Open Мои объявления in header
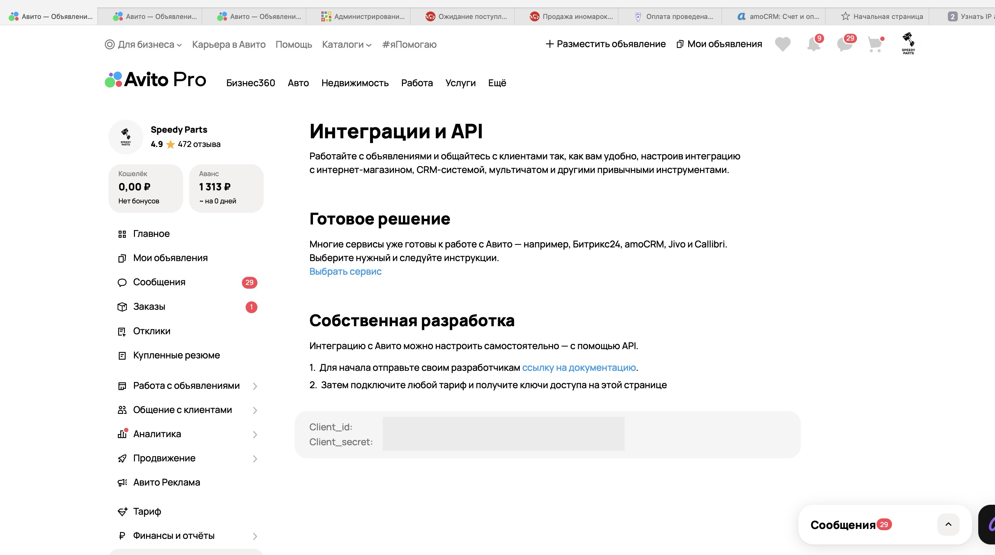995x555 pixels. pos(719,44)
